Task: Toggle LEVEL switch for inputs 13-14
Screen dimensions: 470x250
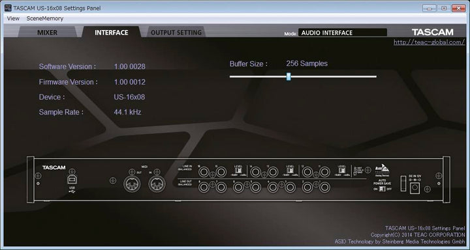Action: click(x=290, y=171)
